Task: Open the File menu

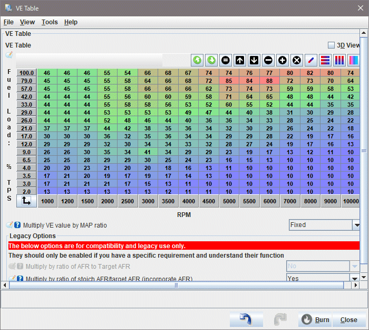Action: click(x=8, y=22)
